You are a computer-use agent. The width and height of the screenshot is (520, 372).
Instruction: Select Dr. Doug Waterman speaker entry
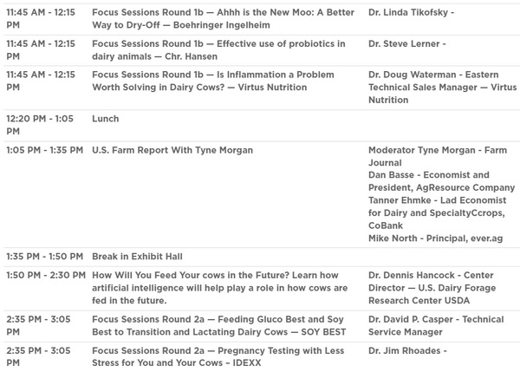(x=442, y=88)
